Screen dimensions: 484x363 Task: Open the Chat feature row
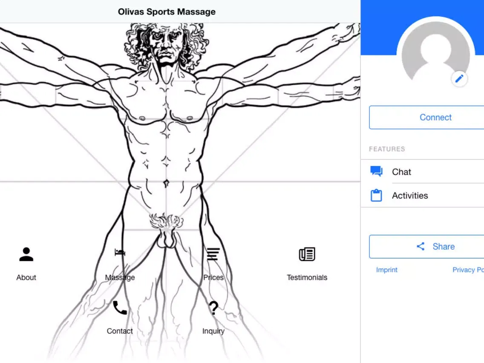point(422,172)
